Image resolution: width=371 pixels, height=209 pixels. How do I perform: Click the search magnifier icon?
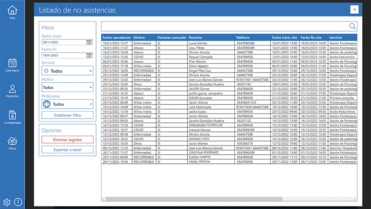(x=352, y=27)
